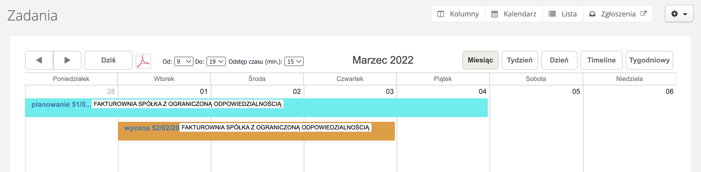Open the cyan planowanie 51/0... task
Image resolution: width=701 pixels, height=172 pixels.
point(61,104)
